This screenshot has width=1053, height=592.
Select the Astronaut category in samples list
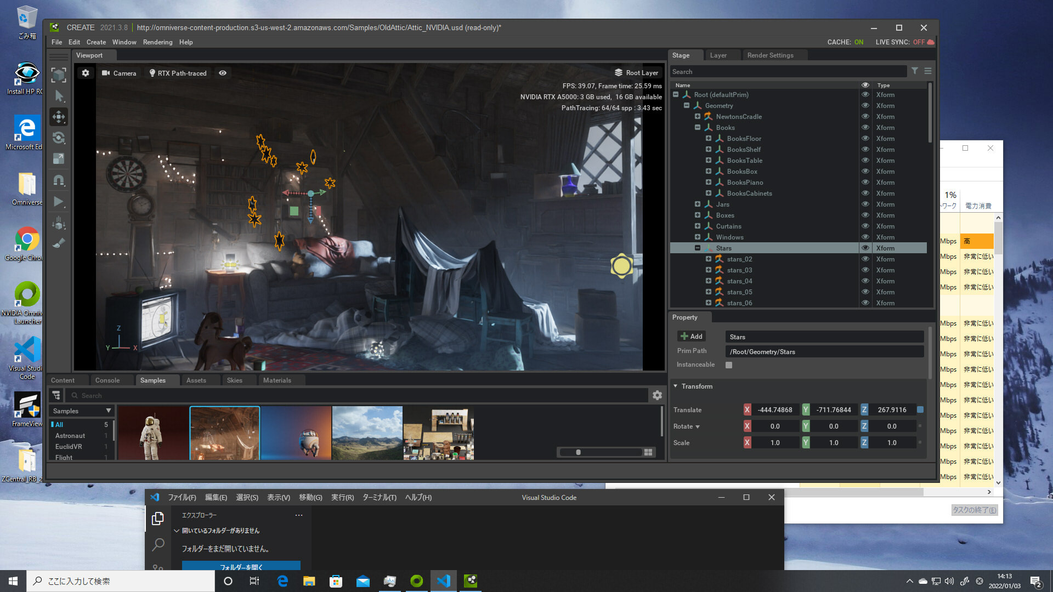pos(70,436)
